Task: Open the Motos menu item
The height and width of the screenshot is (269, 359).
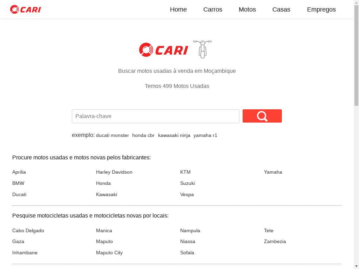Action: click(x=247, y=9)
